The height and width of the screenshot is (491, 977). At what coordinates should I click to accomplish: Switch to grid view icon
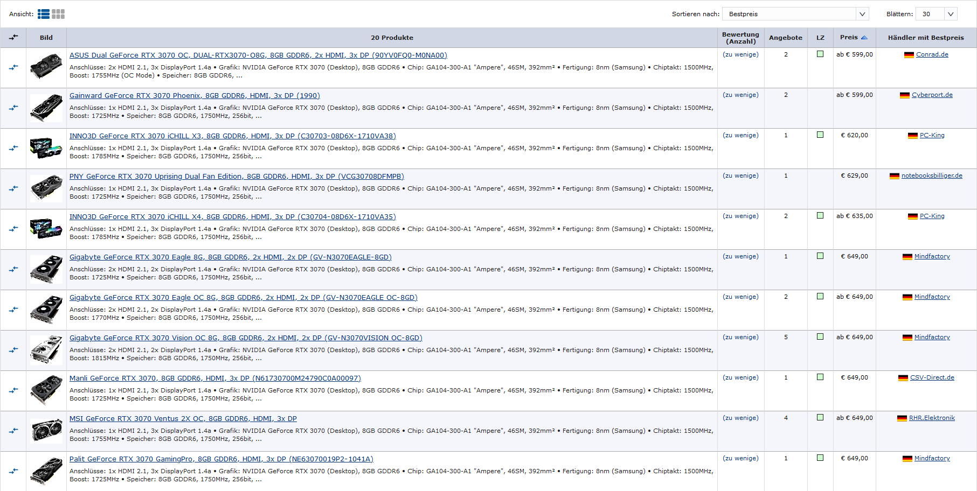58,14
